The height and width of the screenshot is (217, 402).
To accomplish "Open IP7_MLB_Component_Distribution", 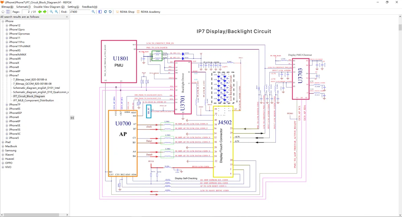I will [33, 100].
